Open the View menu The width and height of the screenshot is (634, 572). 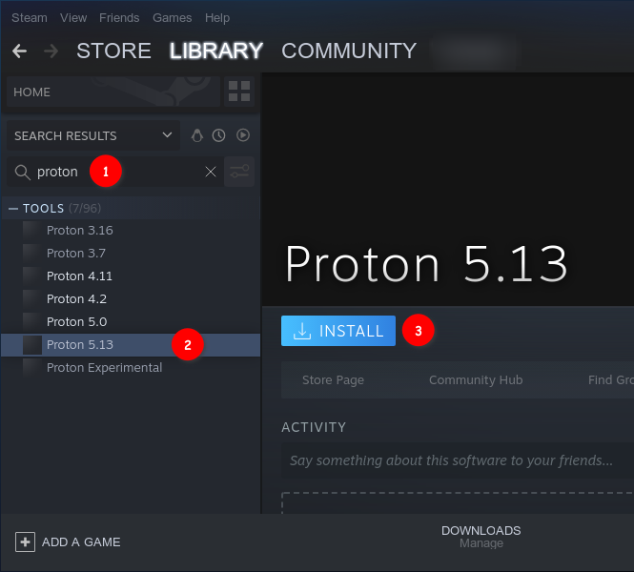(73, 18)
